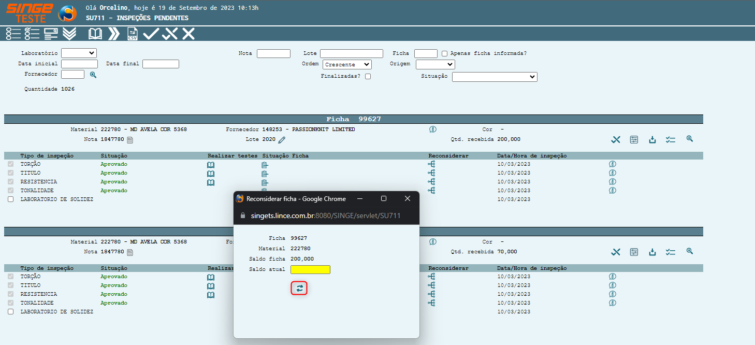Open Realizar testes book icon for TORÇÃO

[x=211, y=165]
